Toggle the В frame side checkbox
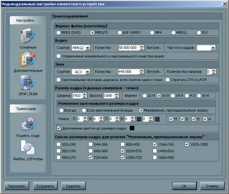 [x=183, y=119]
